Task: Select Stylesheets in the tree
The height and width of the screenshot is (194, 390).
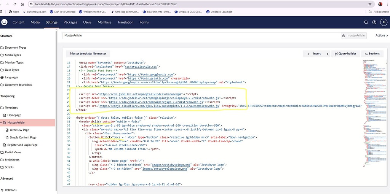Action: 12,160
